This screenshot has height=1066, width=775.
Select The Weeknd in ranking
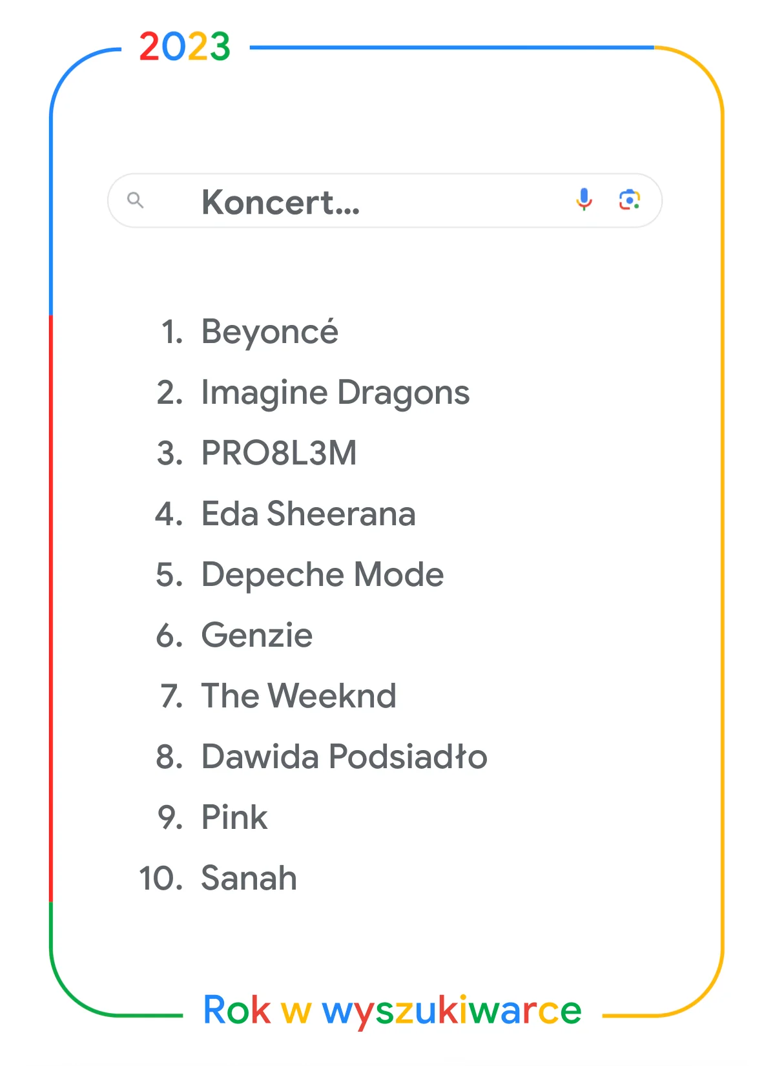(x=298, y=696)
